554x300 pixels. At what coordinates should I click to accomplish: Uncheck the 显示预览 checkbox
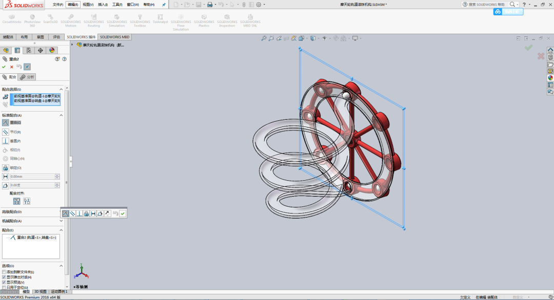click(4, 282)
